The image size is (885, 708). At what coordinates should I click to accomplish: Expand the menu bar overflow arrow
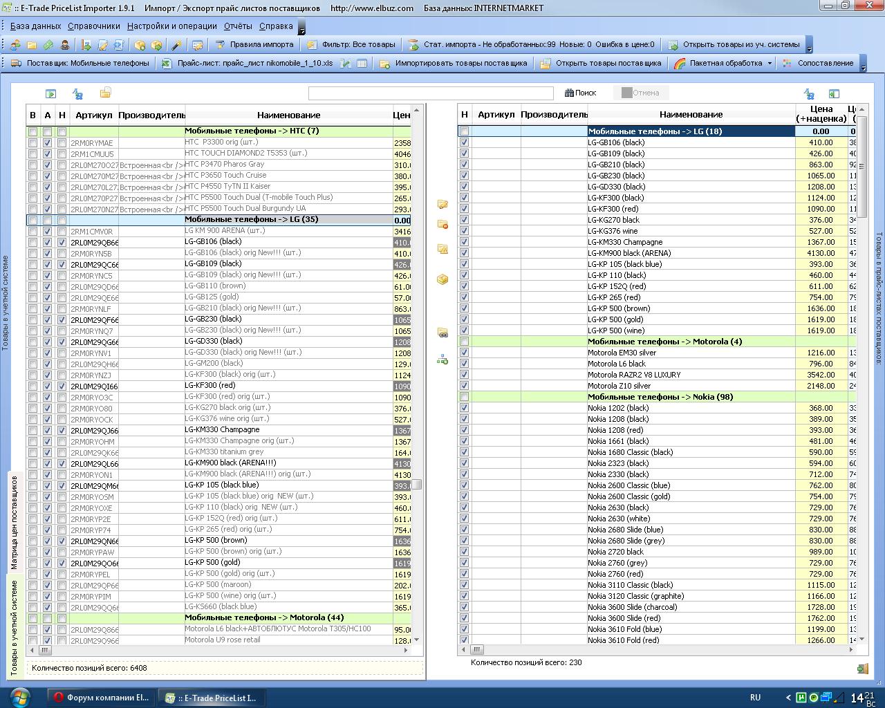(x=301, y=28)
